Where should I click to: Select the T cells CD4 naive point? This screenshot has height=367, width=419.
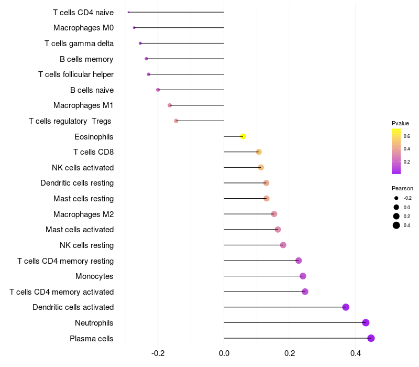click(x=128, y=12)
